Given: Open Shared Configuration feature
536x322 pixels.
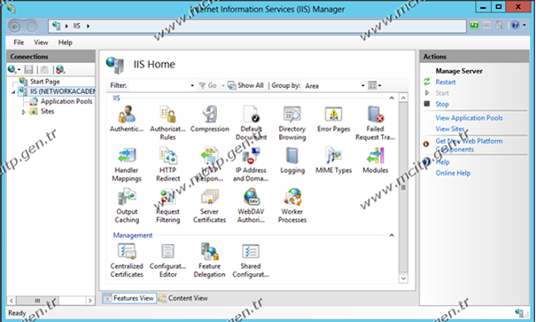Looking at the screenshot, I should point(251,260).
